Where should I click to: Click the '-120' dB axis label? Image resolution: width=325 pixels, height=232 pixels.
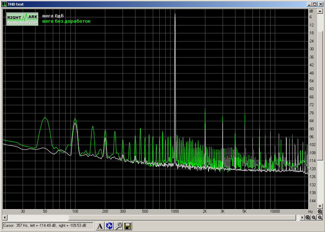coord(312,169)
